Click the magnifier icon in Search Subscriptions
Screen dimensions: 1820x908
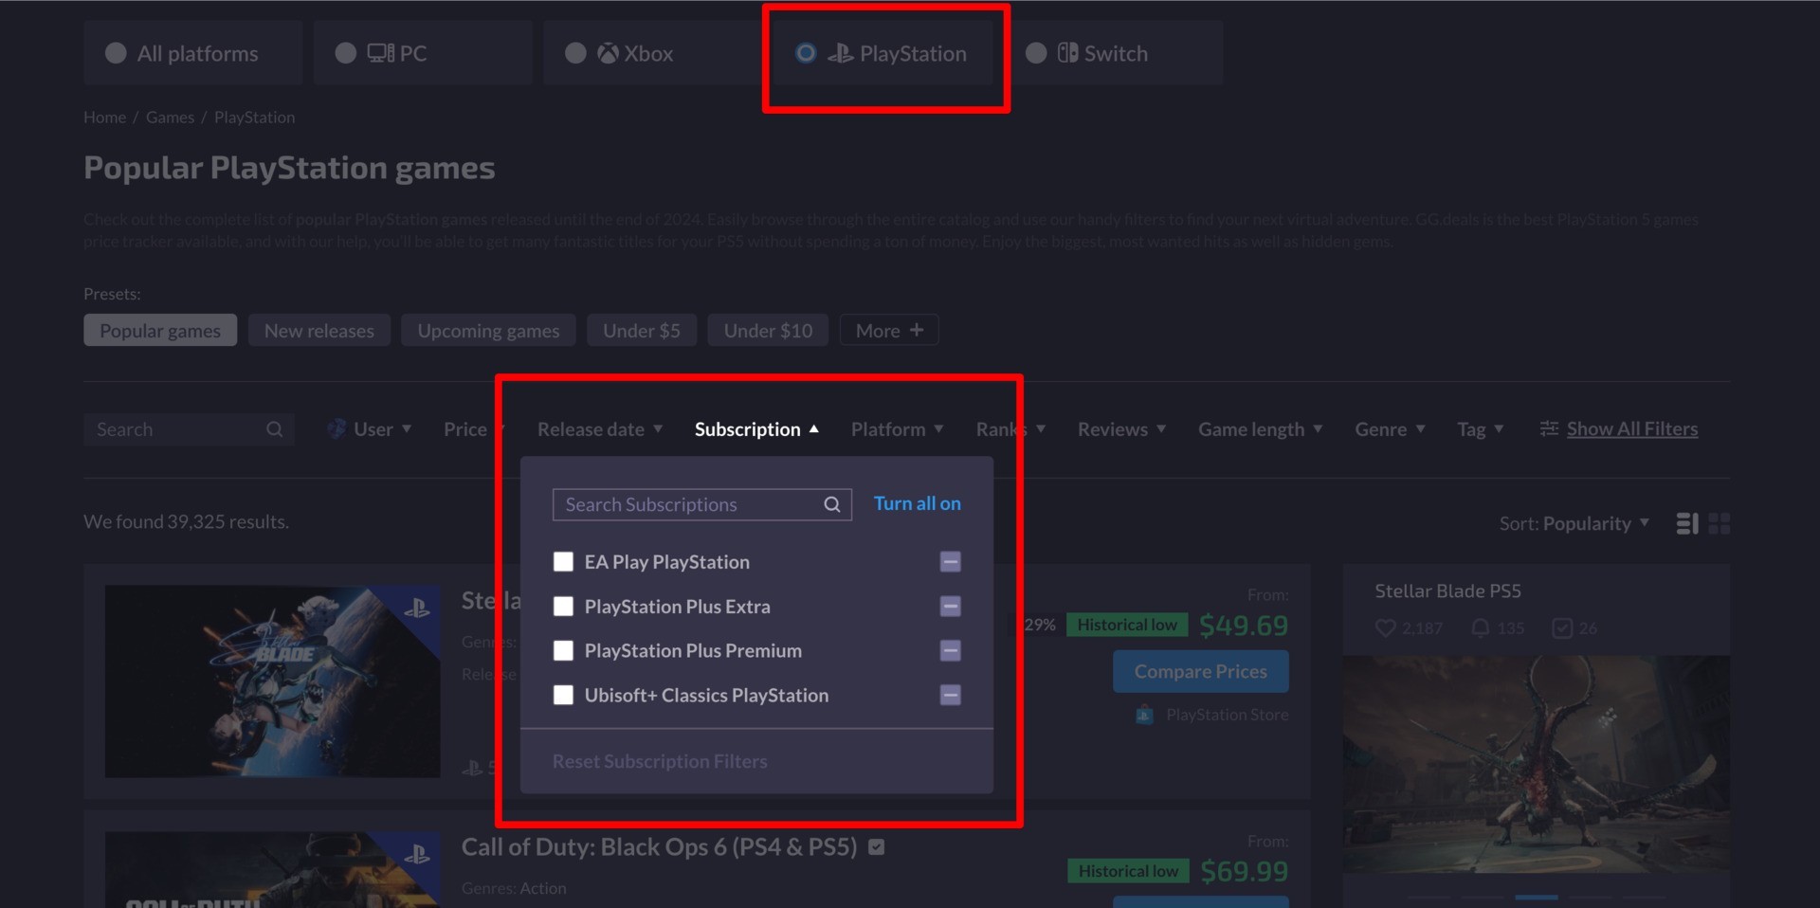831,504
